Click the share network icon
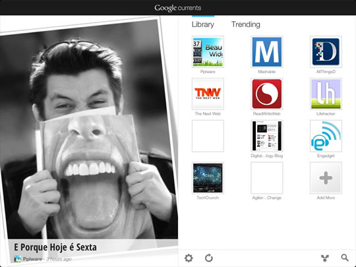Viewport: 356px width, 267px height. click(x=325, y=258)
